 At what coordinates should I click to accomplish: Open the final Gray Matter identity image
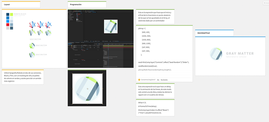click(x=230, y=56)
